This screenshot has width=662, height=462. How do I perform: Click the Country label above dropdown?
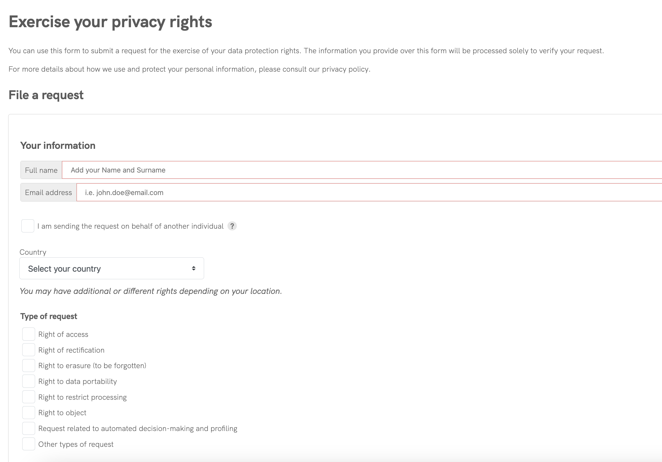point(33,252)
